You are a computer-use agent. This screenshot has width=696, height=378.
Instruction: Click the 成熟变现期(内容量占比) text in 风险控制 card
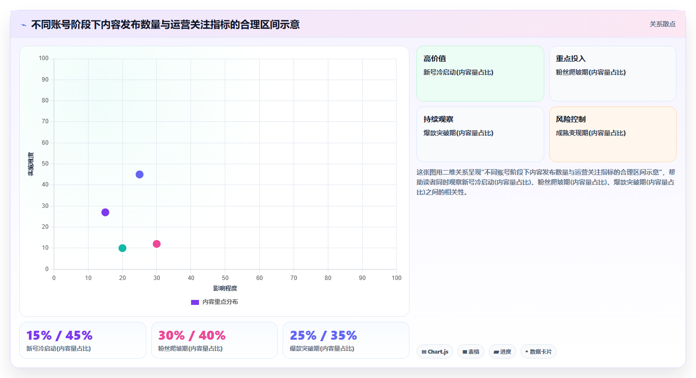[591, 133]
